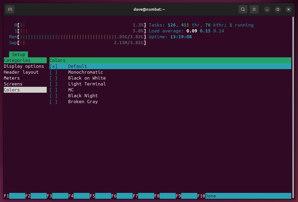
Task: Close the terminal window
Action: pos(289,9)
